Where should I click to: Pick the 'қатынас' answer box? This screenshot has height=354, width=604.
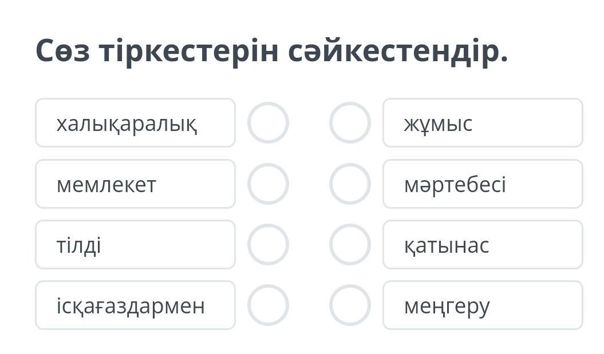[x=483, y=244]
